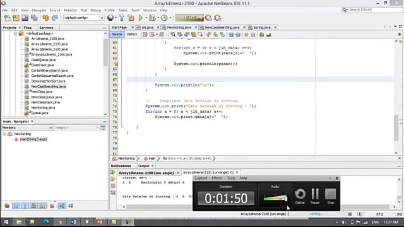Toggle the second Navigator filter button
Screen dimensions: 404x227
pos(25,206)
